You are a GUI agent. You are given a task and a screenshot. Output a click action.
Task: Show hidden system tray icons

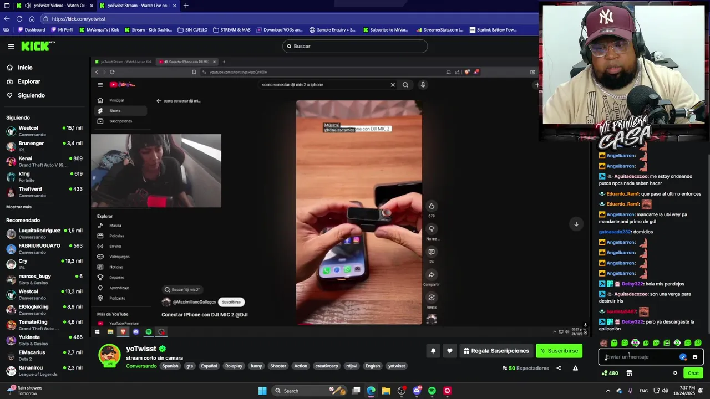click(607, 391)
